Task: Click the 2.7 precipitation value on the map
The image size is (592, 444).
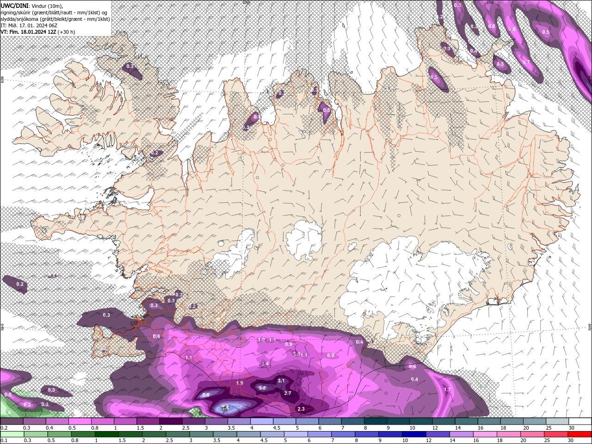Action: click(288, 393)
